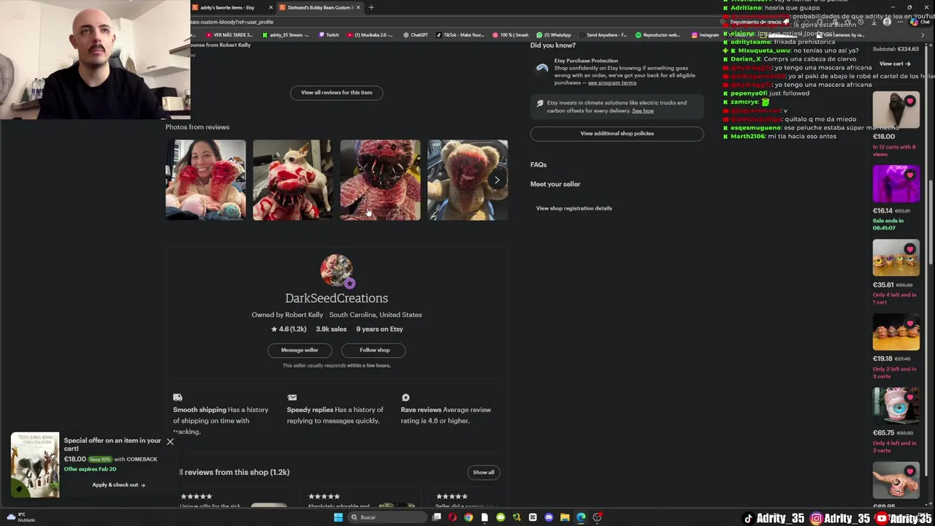Open the €65.75 eyeball item thumbnail
This screenshot has width=935, height=526.
point(896,405)
